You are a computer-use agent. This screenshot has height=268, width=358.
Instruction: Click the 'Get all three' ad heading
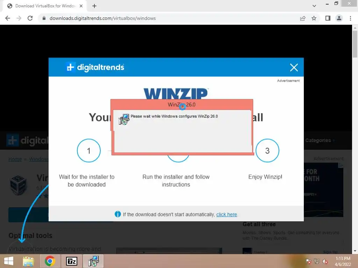click(x=259, y=224)
